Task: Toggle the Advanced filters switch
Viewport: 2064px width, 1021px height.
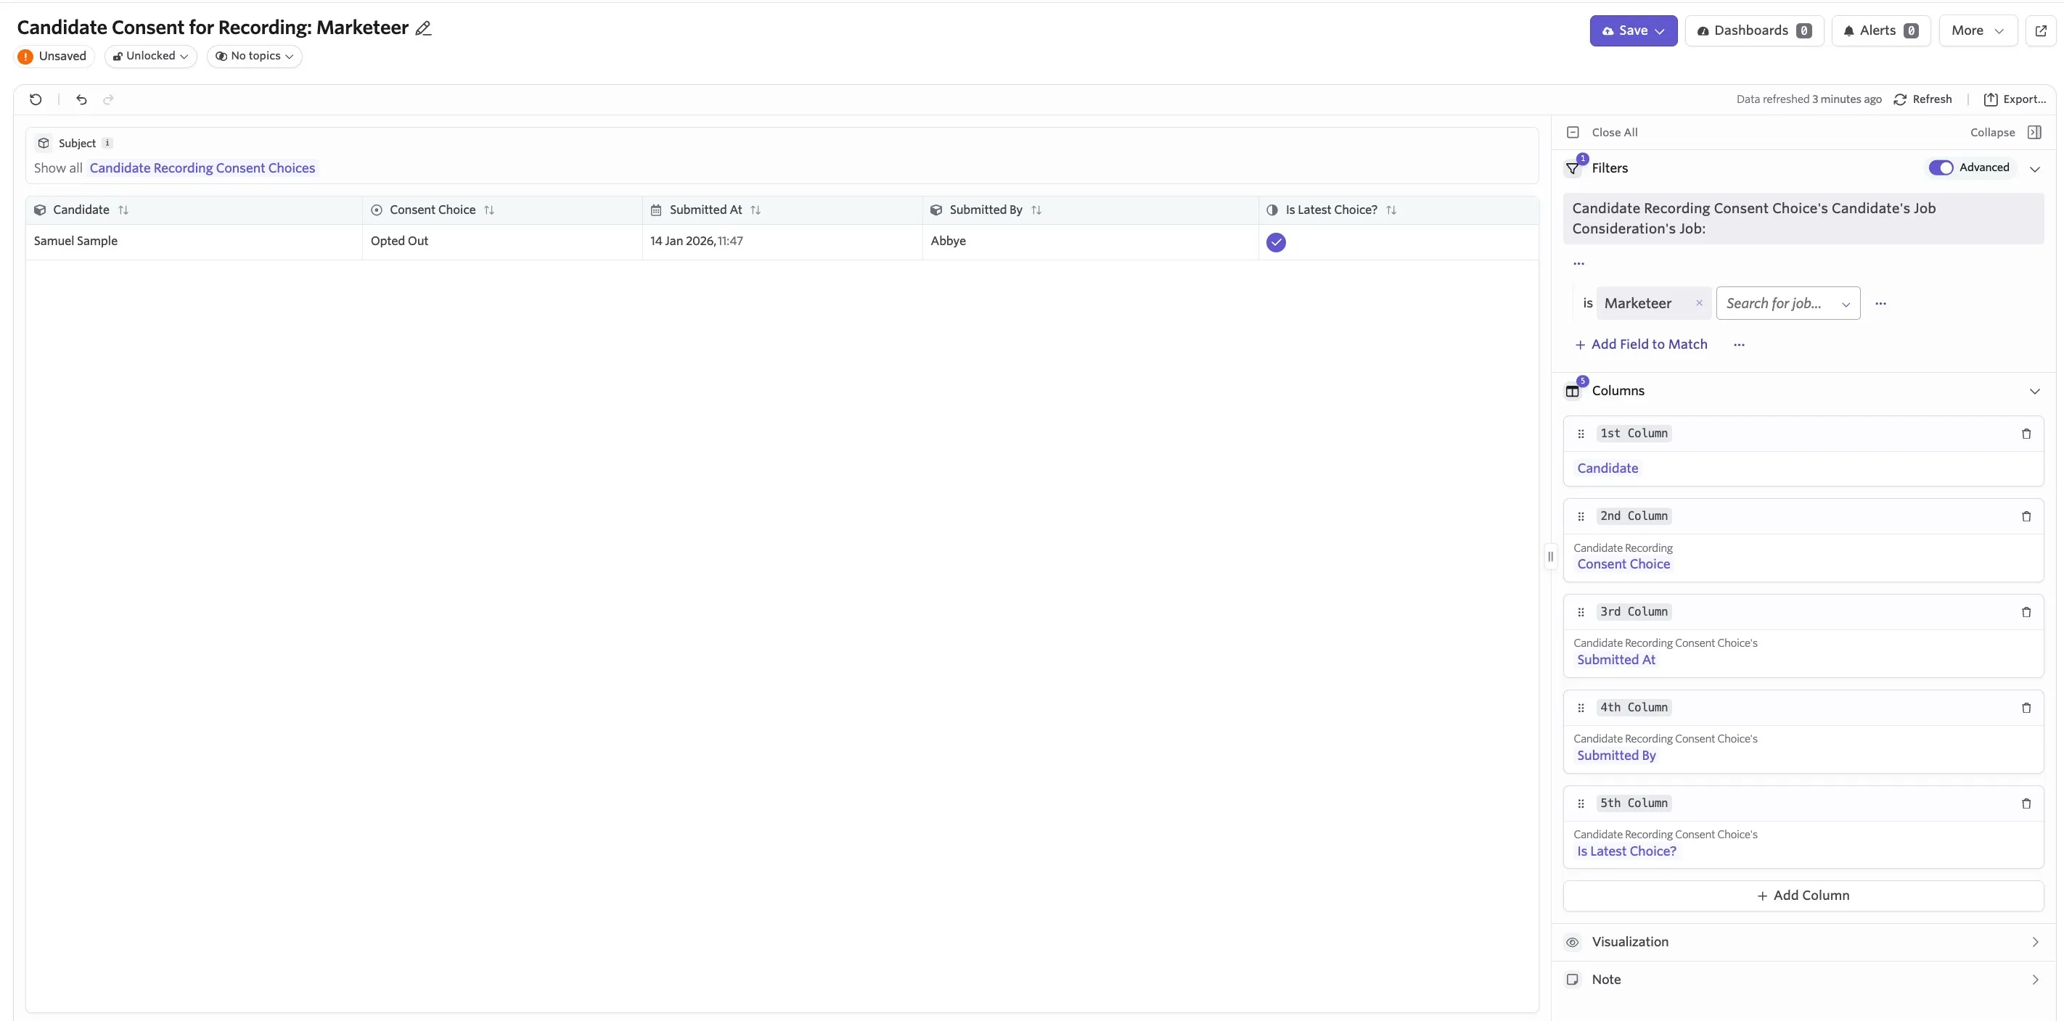Action: (x=1941, y=168)
